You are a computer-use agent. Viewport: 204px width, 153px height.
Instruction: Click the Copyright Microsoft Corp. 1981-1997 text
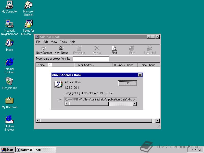[x=88, y=93]
